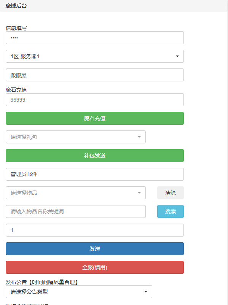Expand the 请选择公告类型 dropdown
The image size is (228, 305).
point(79,292)
